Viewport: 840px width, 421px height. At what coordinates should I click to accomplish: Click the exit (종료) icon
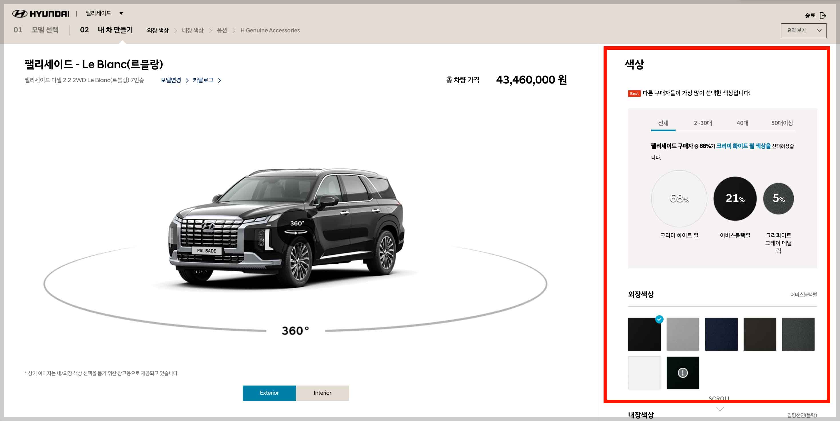(823, 15)
